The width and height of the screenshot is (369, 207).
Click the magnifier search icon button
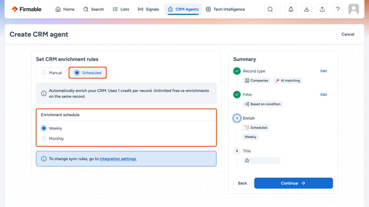tap(270, 9)
